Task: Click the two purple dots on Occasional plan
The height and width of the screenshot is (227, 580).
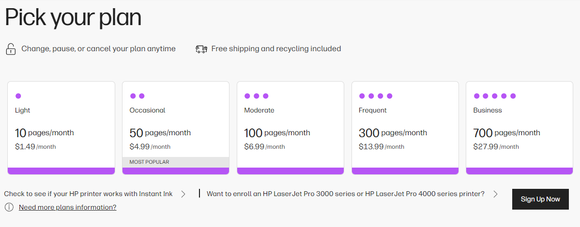Action: click(x=137, y=96)
